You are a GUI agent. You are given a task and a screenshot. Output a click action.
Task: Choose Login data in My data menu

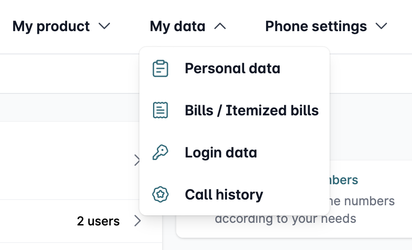(x=221, y=153)
